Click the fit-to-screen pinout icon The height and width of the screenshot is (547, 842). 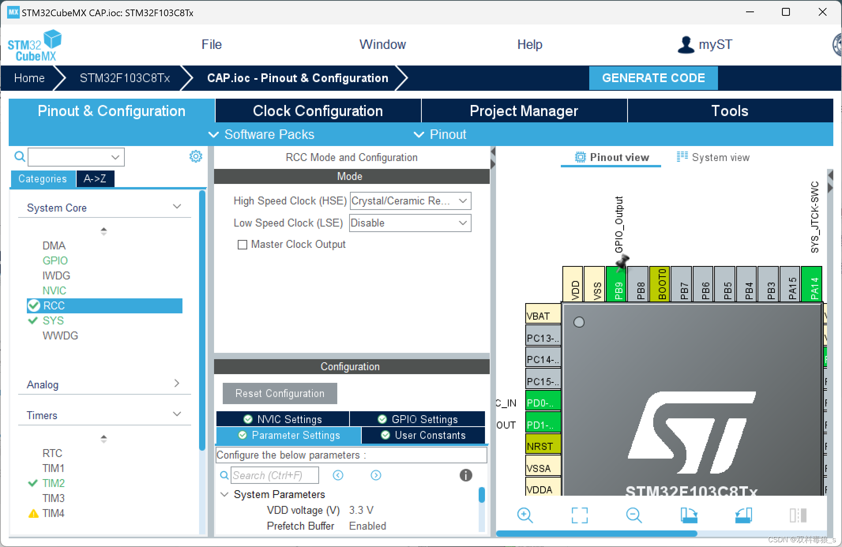tap(579, 515)
